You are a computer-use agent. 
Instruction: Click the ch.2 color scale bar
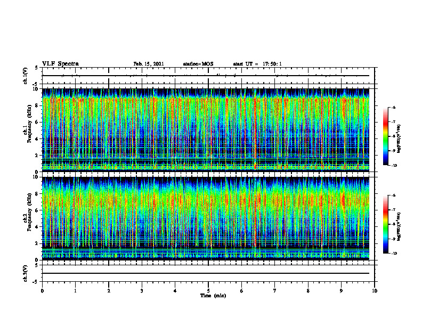(385, 224)
